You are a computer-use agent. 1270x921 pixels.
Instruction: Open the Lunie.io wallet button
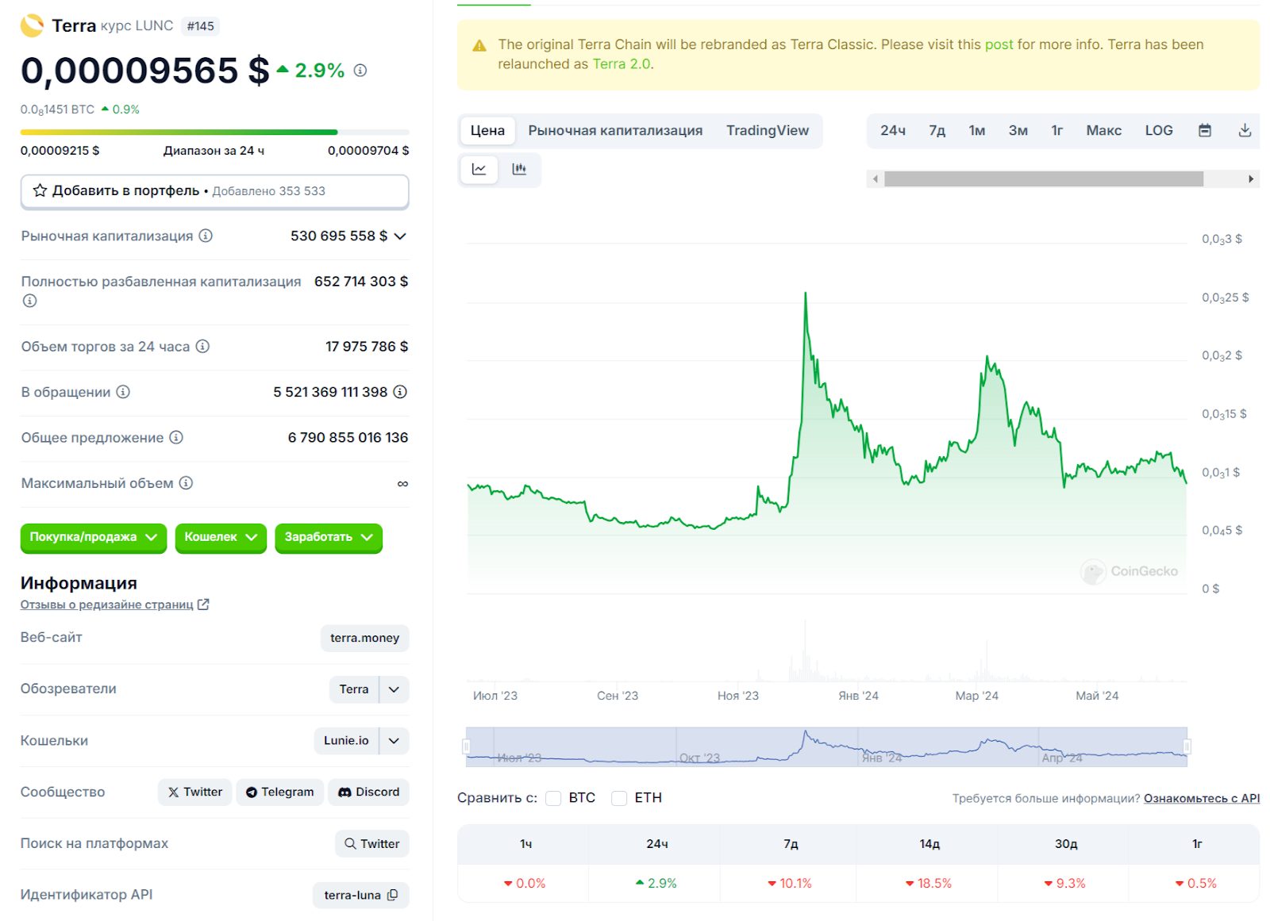point(346,741)
